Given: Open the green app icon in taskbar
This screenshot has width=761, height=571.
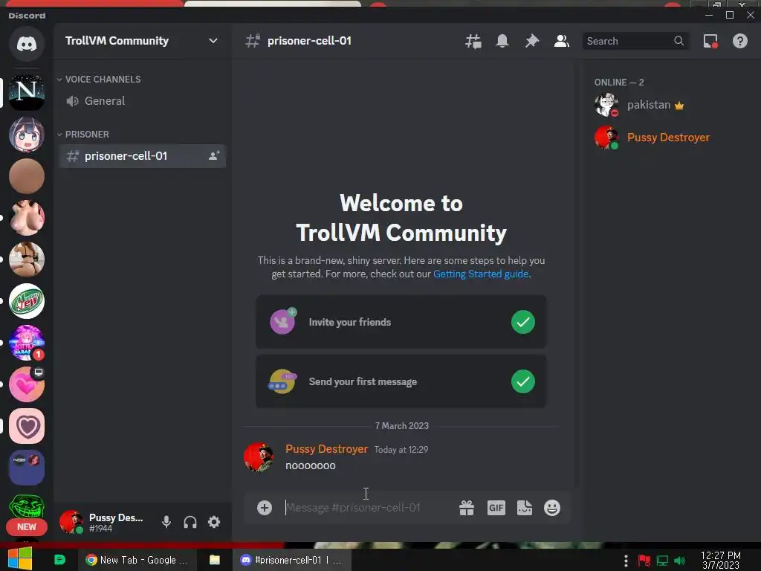Looking at the screenshot, I should coord(59,560).
